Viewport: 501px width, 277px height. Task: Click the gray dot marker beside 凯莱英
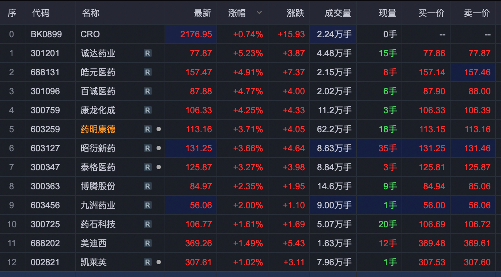158,262
